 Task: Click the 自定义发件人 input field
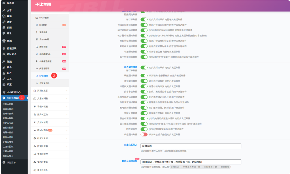coord(191,146)
